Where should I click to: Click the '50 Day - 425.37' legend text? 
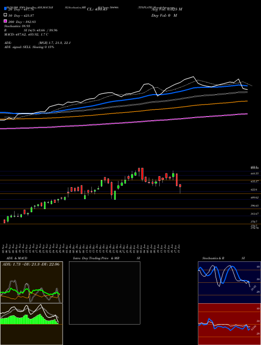pos(21,16)
